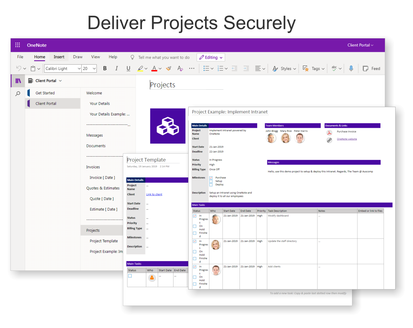This screenshot has width=413, height=328.
Task: Open the File menu
Action: [20, 57]
